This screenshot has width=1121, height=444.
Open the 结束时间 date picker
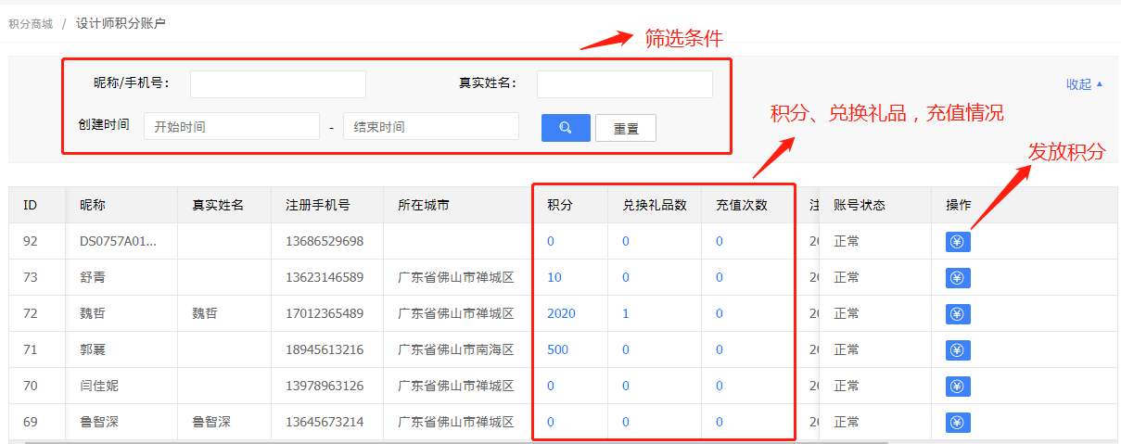(430, 127)
